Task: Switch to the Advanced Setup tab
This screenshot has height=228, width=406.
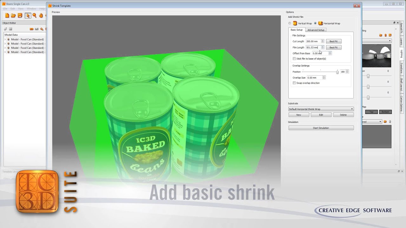Action: click(316, 30)
